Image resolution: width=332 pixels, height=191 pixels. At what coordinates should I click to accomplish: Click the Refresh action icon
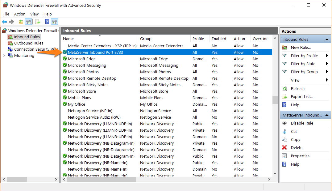pyautogui.click(x=284, y=89)
